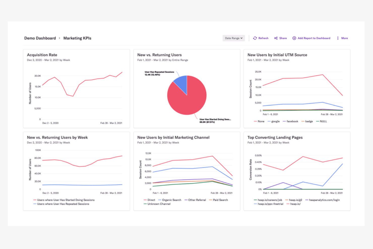The width and height of the screenshot is (373, 249).
Task: Click the Share button label
Action: tap(283, 38)
